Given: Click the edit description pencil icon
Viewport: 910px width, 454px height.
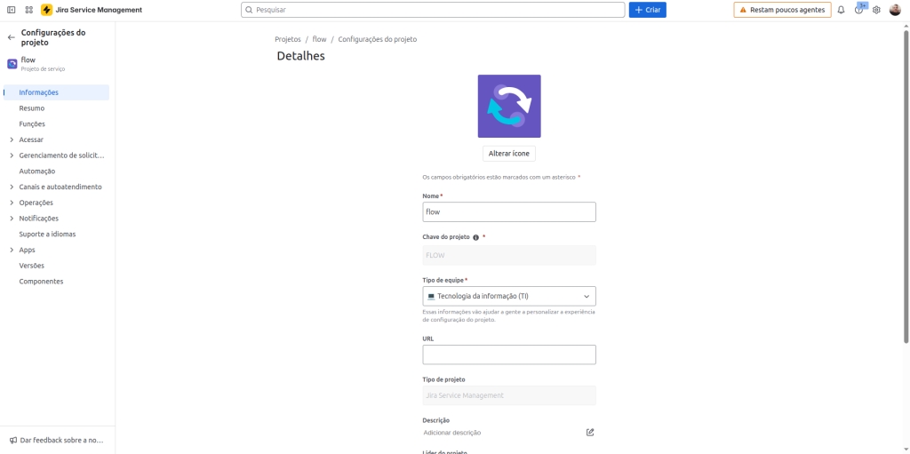Looking at the screenshot, I should 590,433.
